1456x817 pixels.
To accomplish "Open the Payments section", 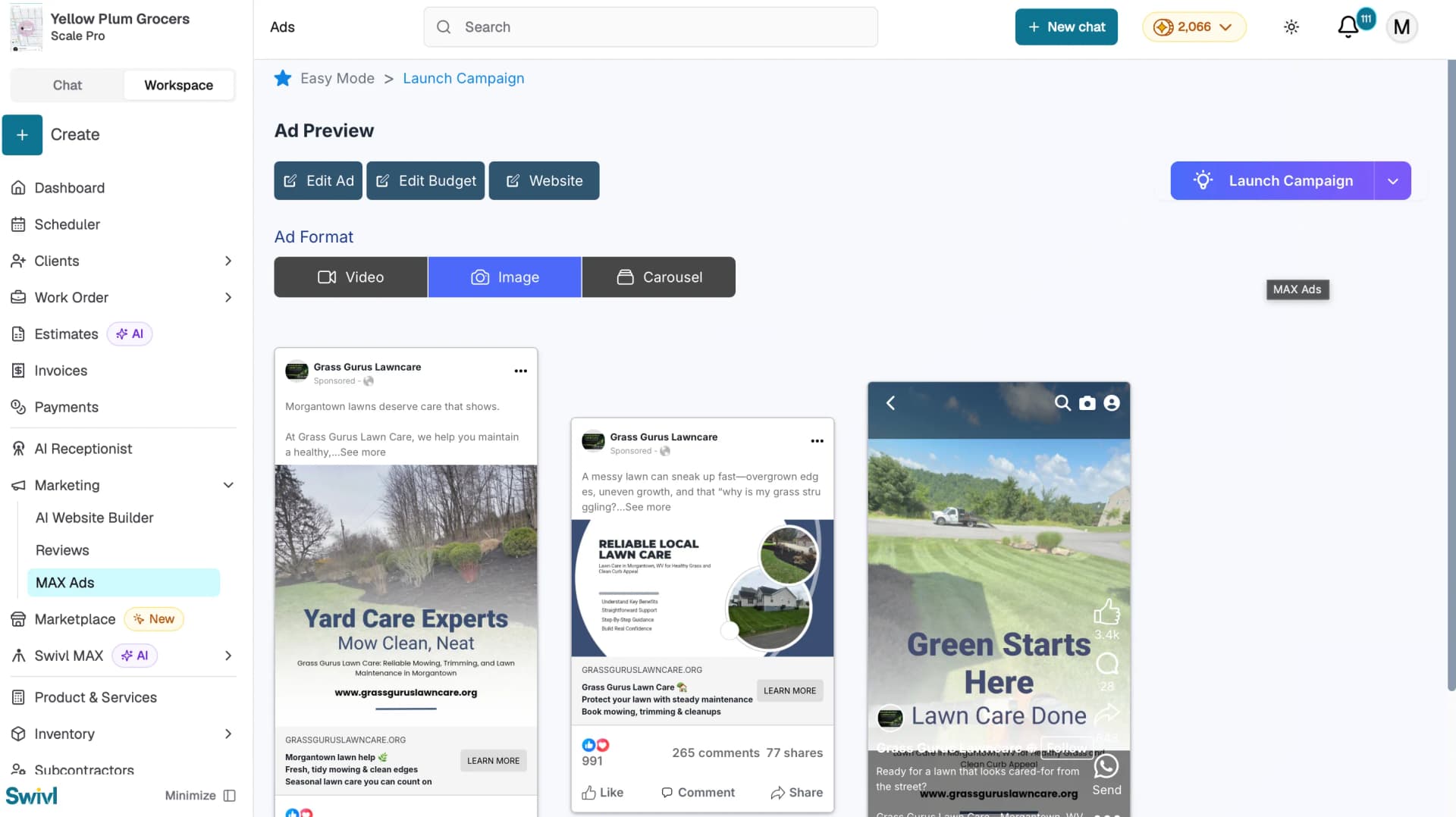I will point(66,407).
